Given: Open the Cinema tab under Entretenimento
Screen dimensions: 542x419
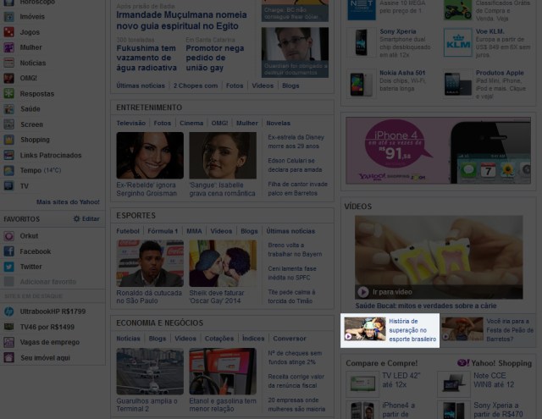Looking at the screenshot, I should 191,124.
